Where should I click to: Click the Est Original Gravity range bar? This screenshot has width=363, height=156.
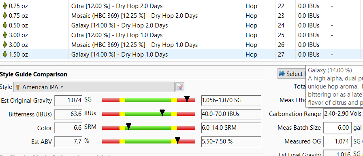tap(149, 100)
